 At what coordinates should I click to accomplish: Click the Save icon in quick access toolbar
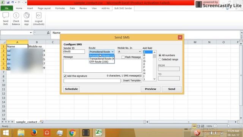click(x=8, y=3)
